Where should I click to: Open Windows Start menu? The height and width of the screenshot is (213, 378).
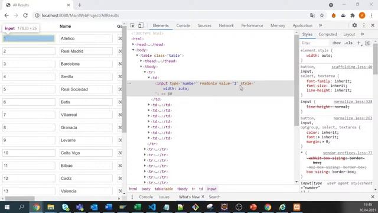pos(7,207)
